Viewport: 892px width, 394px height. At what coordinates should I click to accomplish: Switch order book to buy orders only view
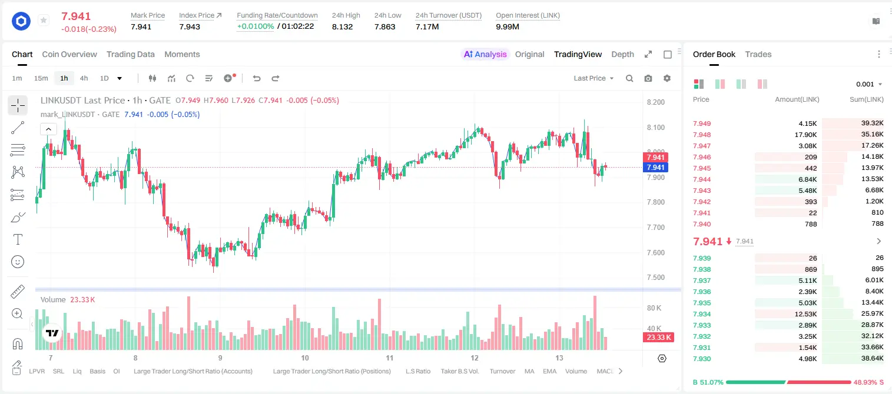click(x=741, y=84)
